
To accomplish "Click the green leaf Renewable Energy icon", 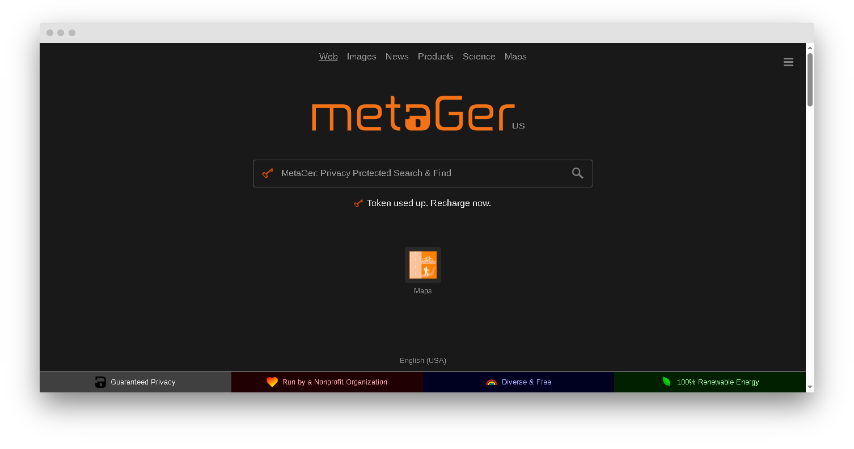I will pos(667,382).
